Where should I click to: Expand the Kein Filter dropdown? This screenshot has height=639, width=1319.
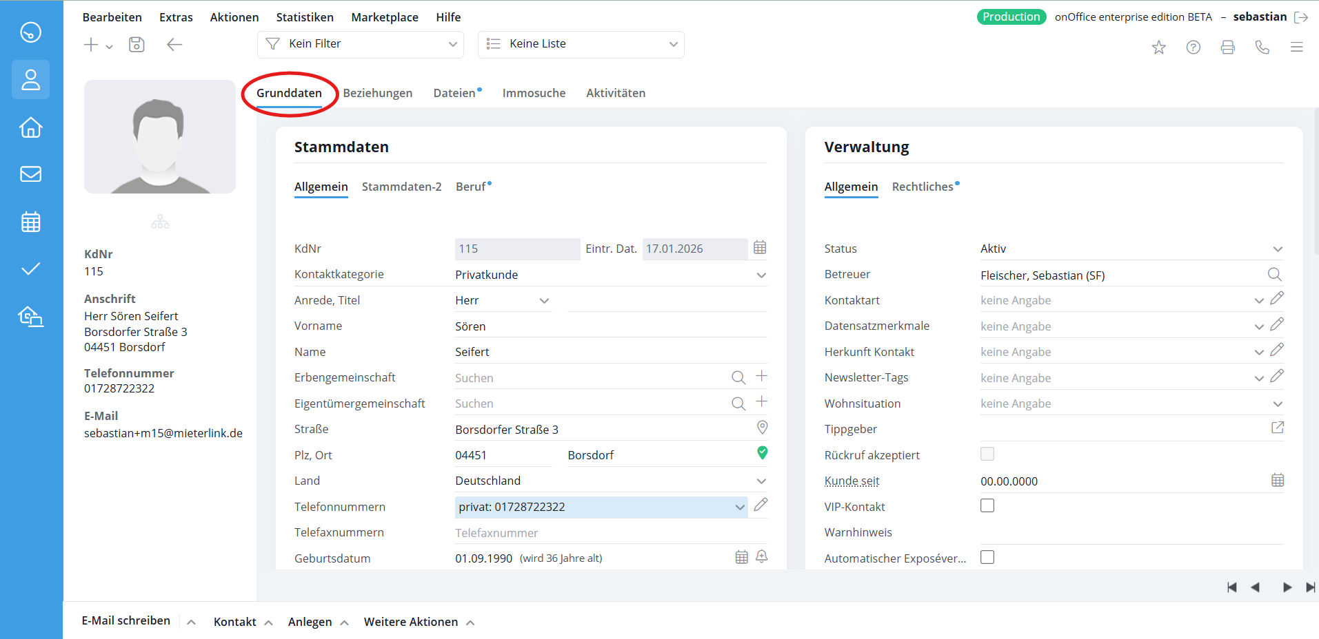360,44
